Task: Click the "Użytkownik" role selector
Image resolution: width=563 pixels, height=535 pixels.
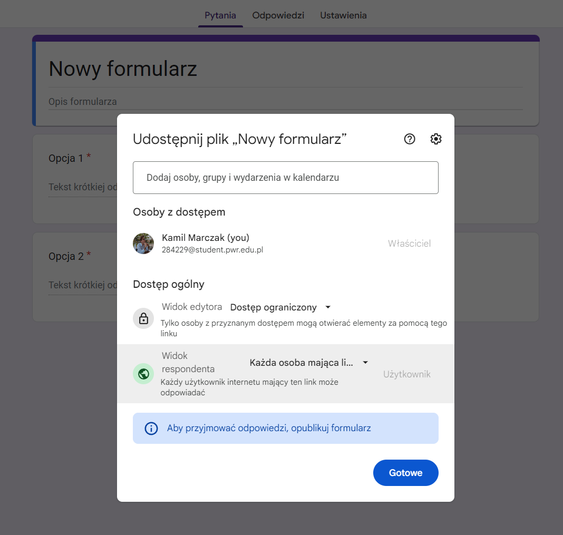Action: tap(406, 374)
